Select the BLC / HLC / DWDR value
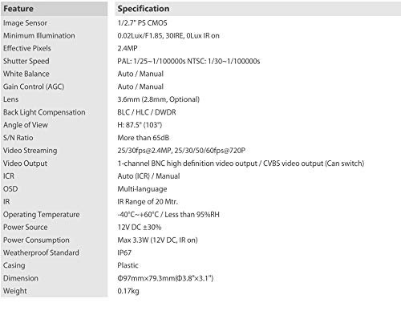This screenshot has height=323, width=401. [147, 112]
